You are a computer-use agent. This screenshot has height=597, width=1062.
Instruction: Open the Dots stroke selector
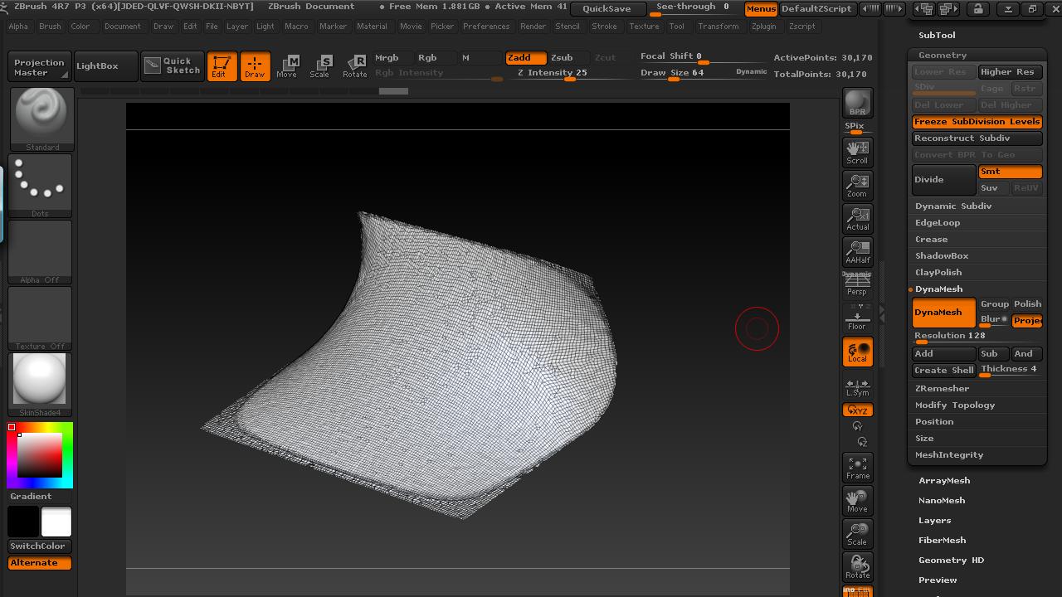click(41, 186)
